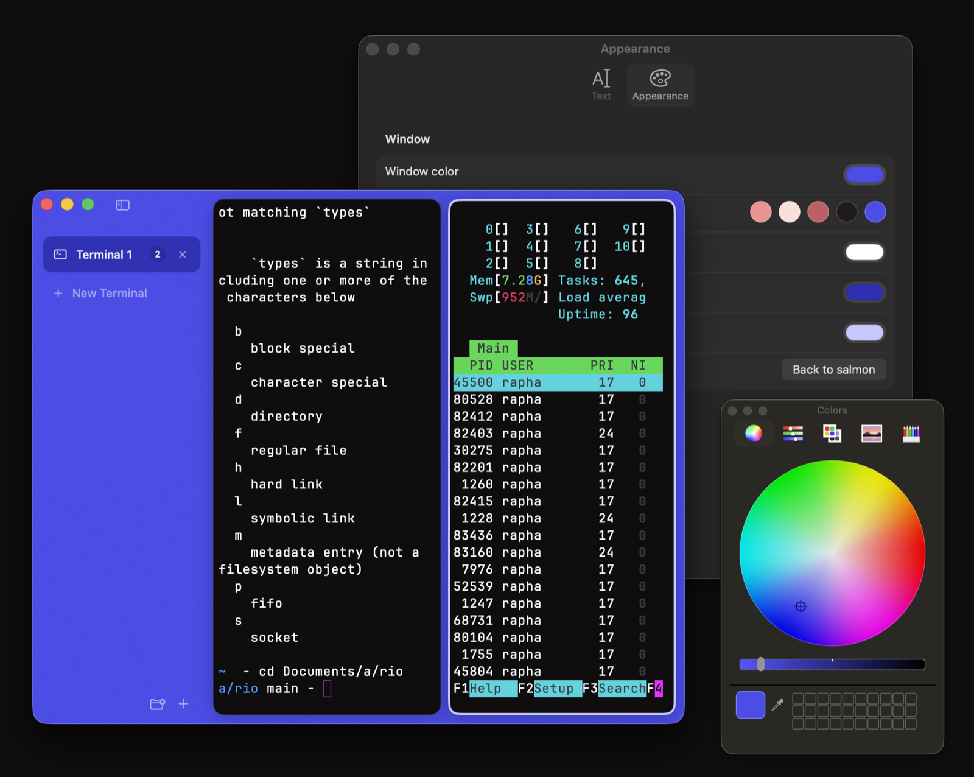The width and height of the screenshot is (974, 777).
Task: Select the pencils picker mode
Action: pyautogui.click(x=911, y=434)
